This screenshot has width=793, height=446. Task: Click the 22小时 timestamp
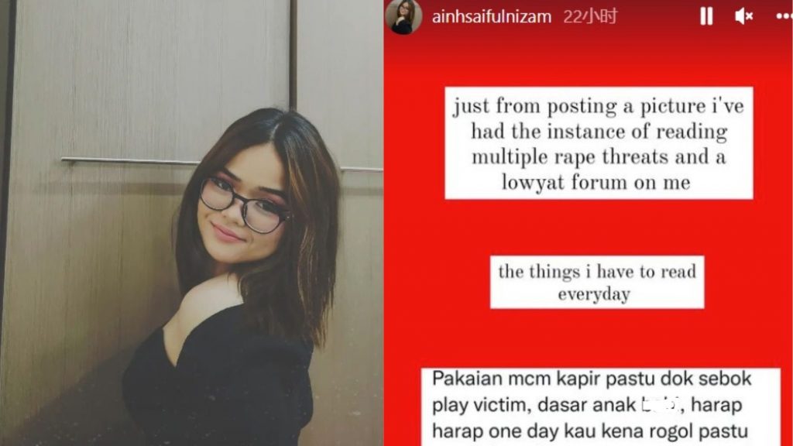590,17
